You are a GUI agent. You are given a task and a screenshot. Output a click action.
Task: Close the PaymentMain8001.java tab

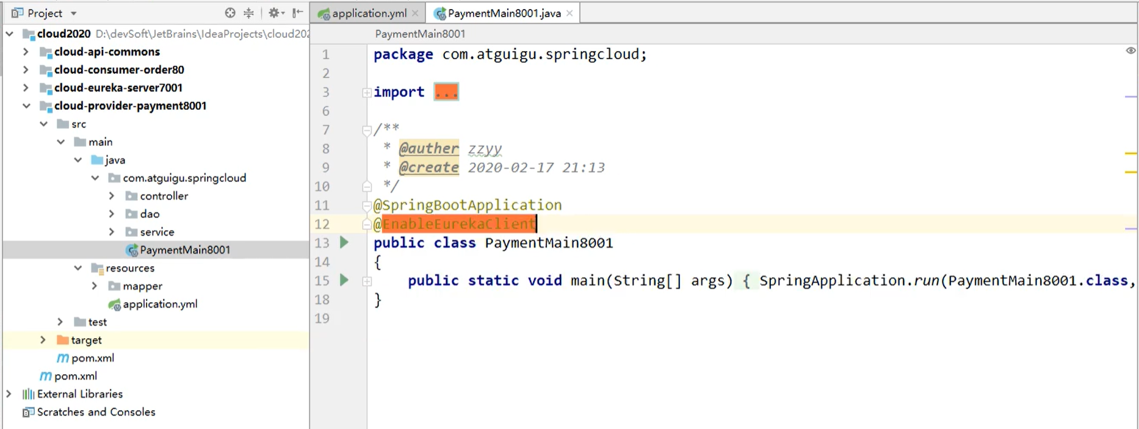click(x=569, y=13)
